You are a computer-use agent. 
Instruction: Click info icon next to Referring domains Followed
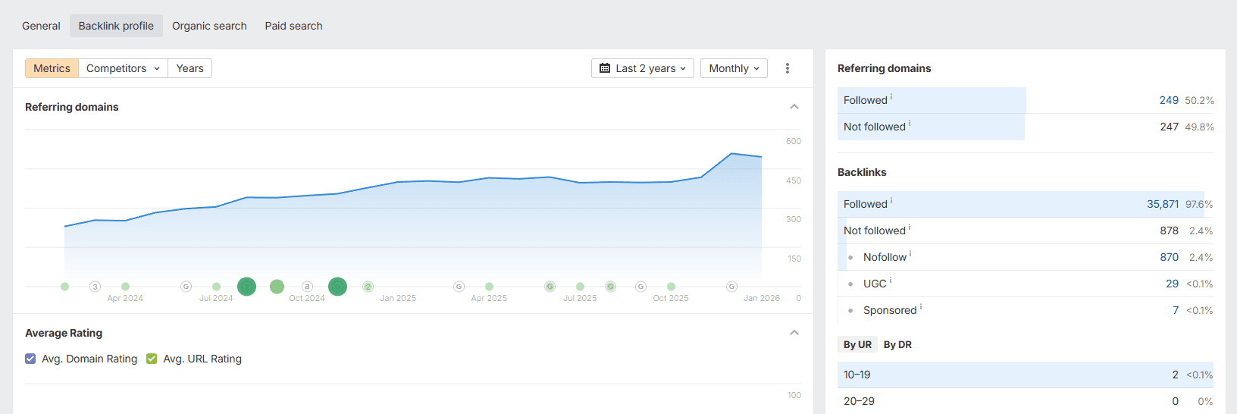coord(891,96)
